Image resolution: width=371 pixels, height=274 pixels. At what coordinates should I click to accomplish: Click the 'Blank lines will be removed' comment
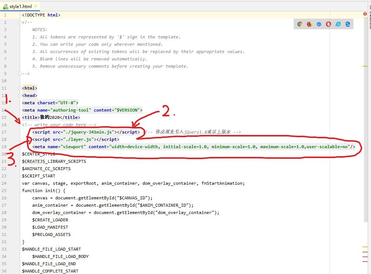90,59
